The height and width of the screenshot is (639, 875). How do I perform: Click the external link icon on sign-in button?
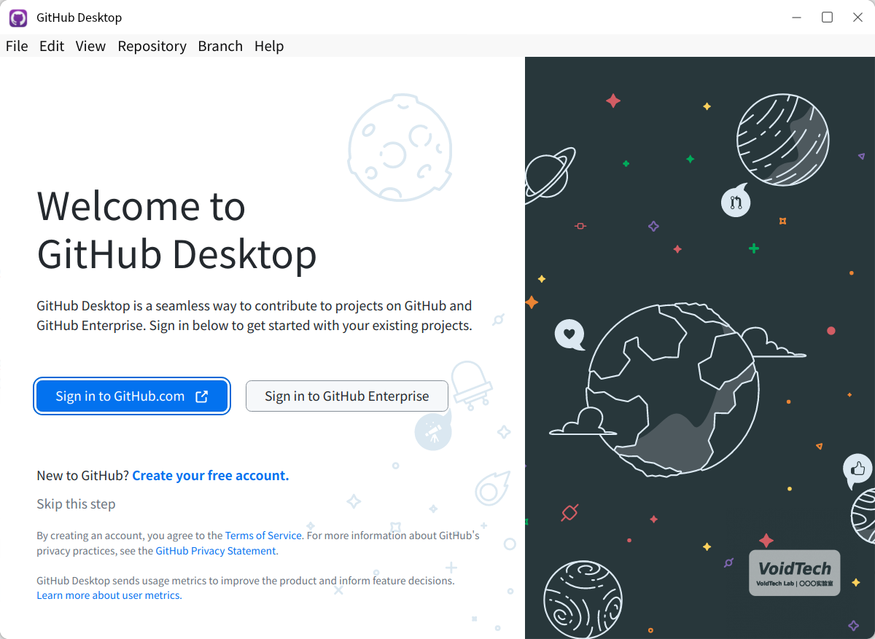202,396
